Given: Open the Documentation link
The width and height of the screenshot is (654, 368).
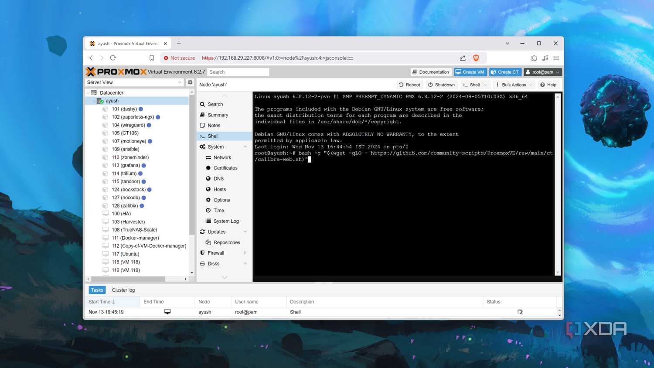Looking at the screenshot, I should pos(430,72).
